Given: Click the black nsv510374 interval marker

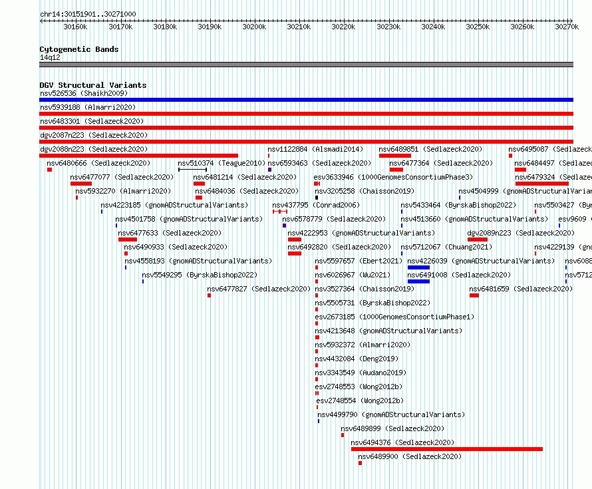Looking at the screenshot, I should pyautogui.click(x=192, y=170).
